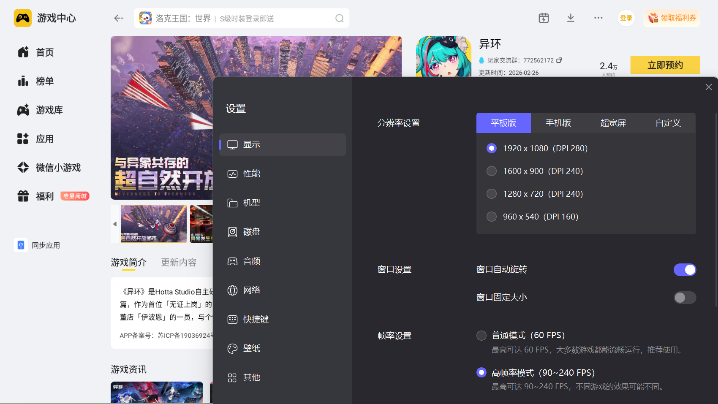Image resolution: width=718 pixels, height=404 pixels.
Task: Open the downloads icon
Action: click(571, 18)
